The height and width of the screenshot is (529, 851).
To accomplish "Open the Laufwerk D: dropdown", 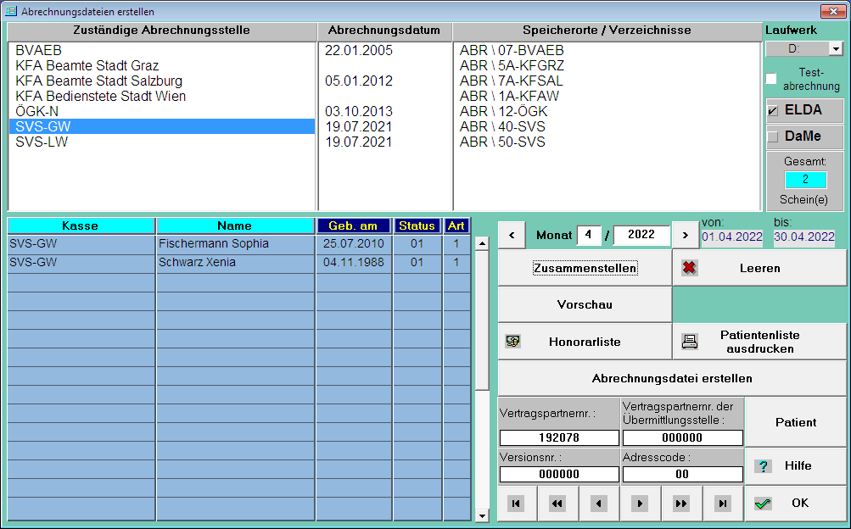I will coord(836,49).
